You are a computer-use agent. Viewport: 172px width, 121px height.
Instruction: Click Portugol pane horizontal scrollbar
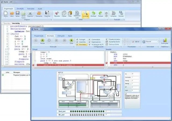point(69,67)
